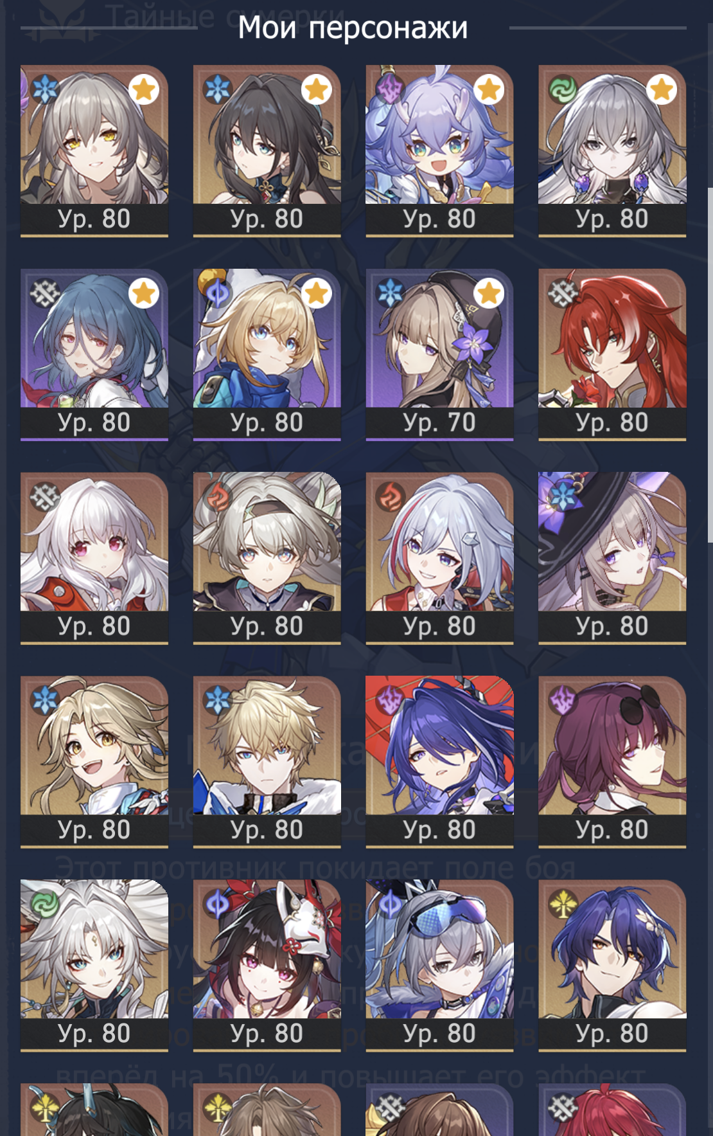Click the Imaginary icon on the goggles girl

coord(391,905)
